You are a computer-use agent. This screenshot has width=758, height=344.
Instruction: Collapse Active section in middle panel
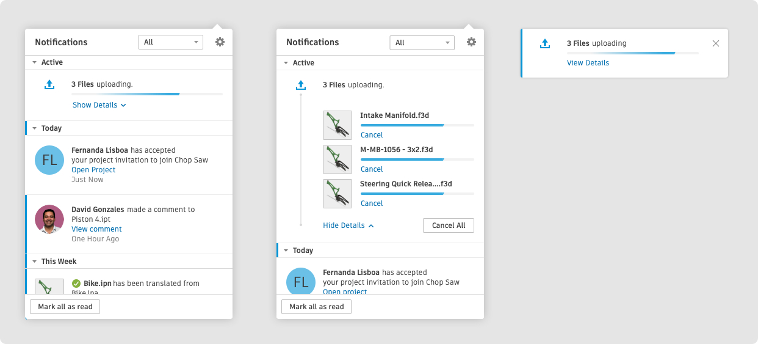pyautogui.click(x=286, y=63)
